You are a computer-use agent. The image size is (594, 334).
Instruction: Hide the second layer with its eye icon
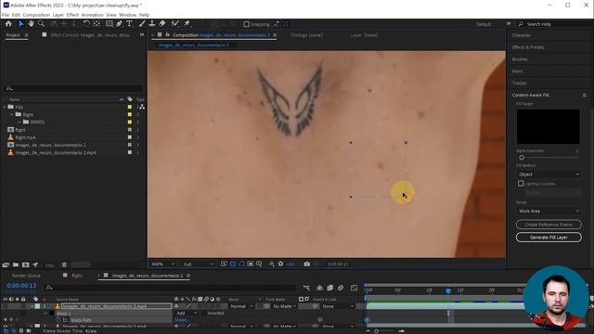6,326
